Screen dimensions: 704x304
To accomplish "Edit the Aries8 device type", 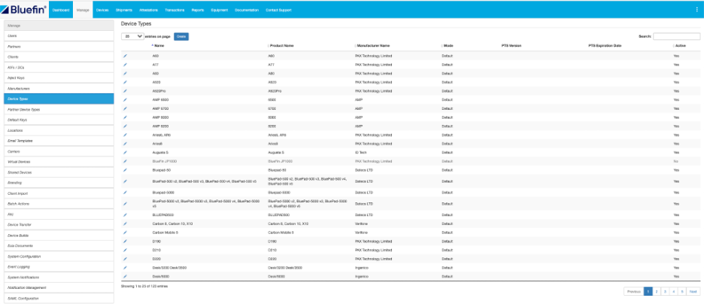I will coord(126,144).
